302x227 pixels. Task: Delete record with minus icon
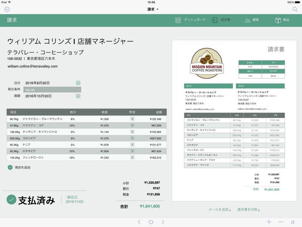pos(281,222)
